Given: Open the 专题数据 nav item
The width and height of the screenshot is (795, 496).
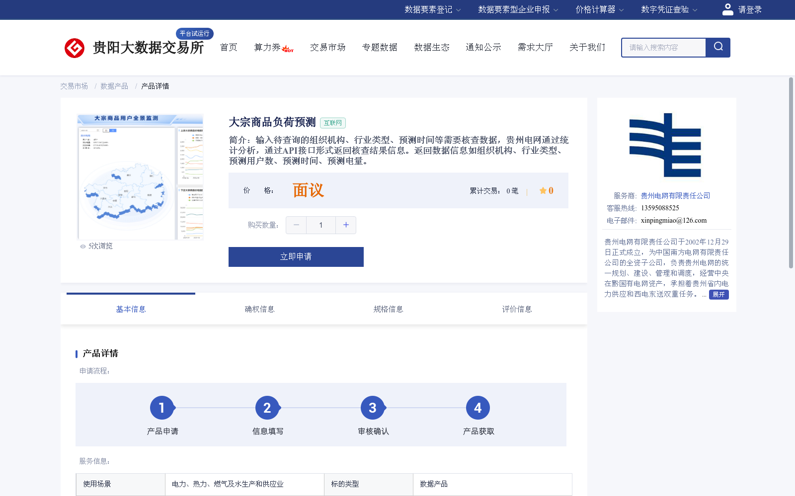Looking at the screenshot, I should [380, 47].
